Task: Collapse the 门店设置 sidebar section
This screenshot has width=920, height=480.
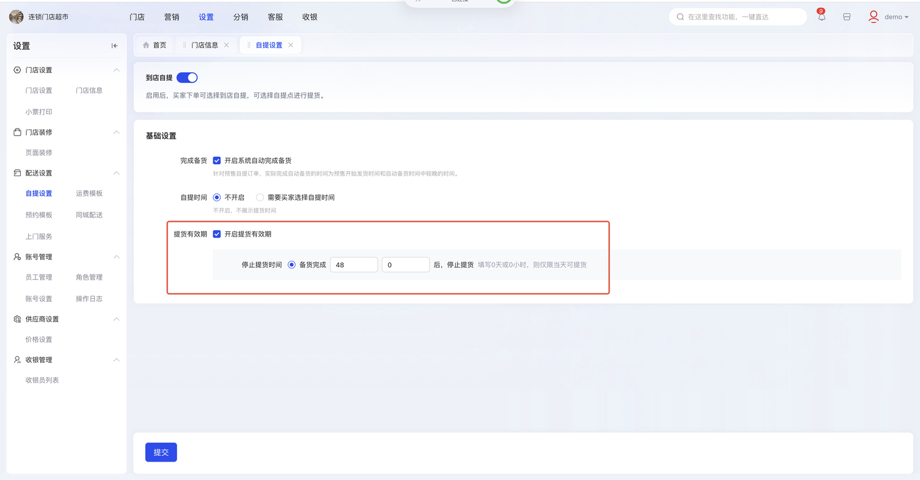Action: tap(116, 70)
